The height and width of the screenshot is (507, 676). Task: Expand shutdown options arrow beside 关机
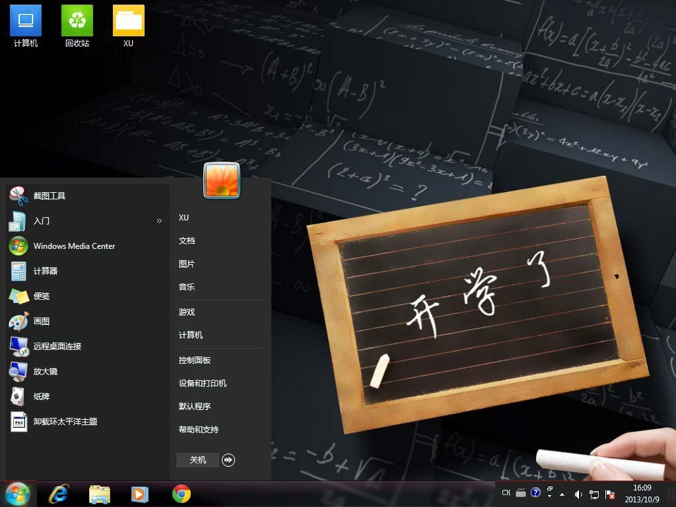(228, 460)
